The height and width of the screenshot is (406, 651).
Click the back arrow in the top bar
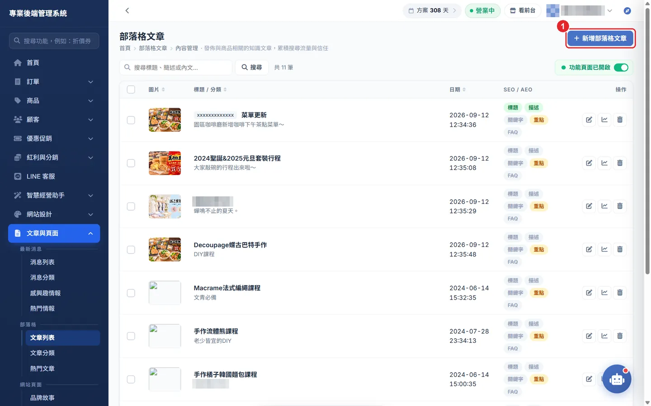(127, 10)
